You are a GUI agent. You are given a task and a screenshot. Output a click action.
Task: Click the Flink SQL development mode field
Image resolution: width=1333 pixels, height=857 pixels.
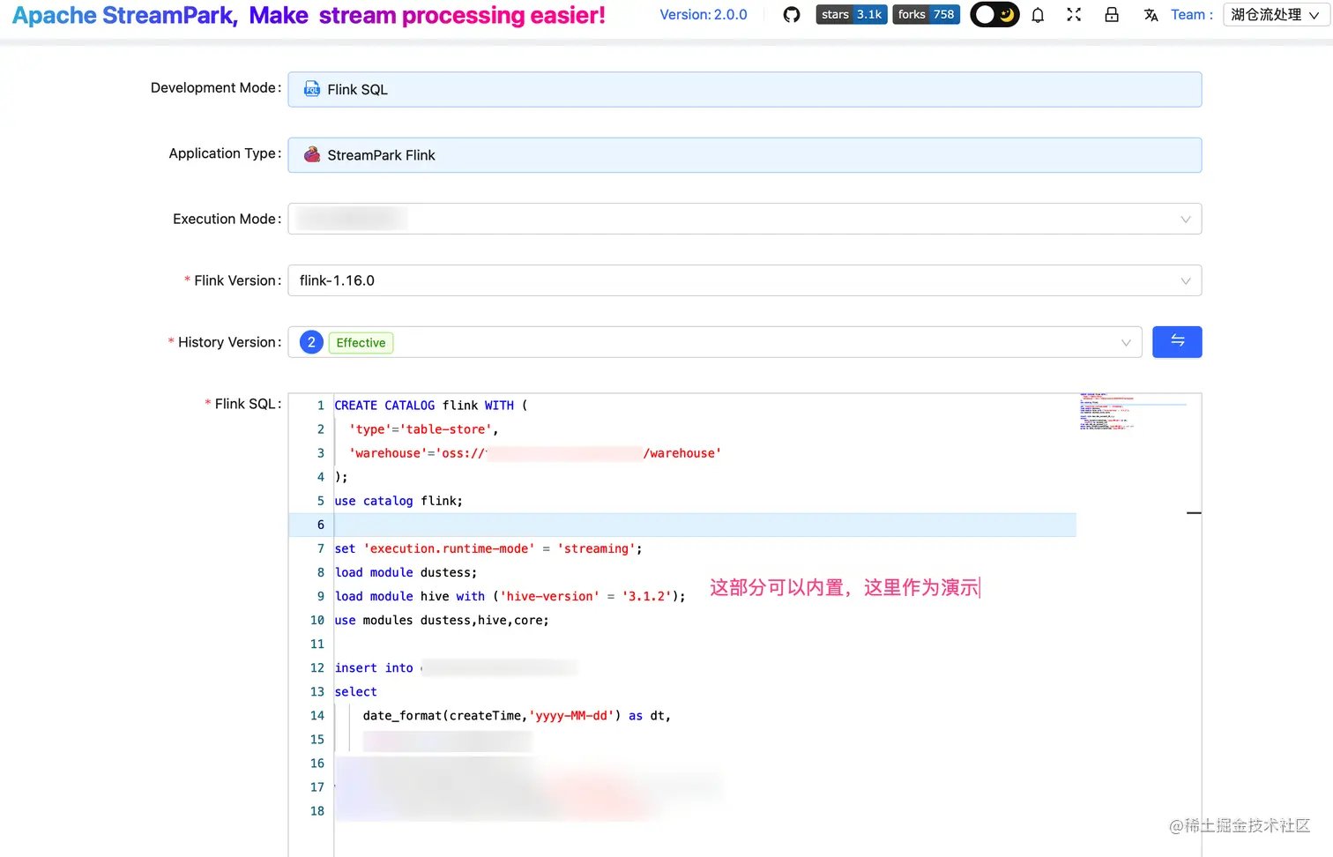(x=744, y=90)
